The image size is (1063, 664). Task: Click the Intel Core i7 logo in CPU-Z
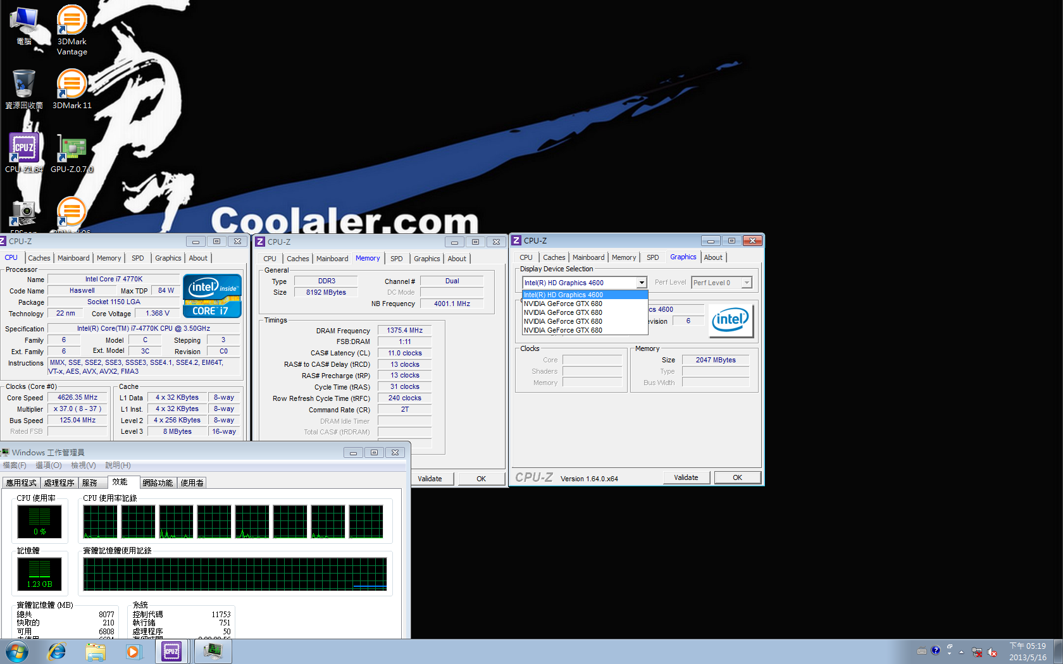click(x=212, y=295)
